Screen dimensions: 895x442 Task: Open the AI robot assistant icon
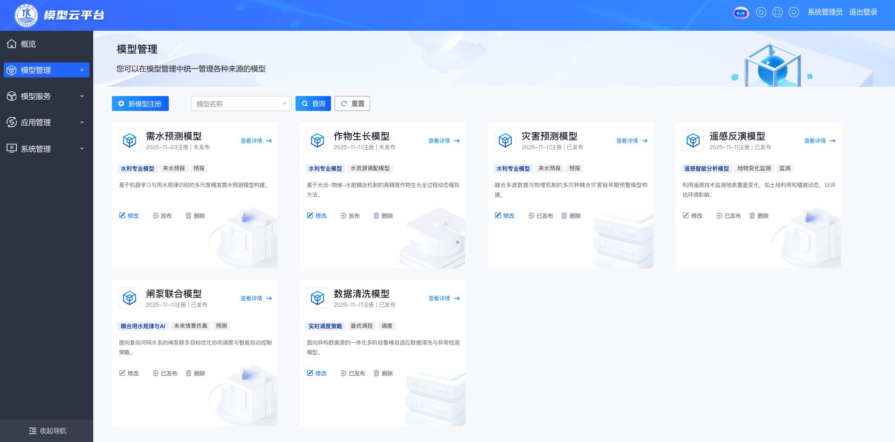(741, 13)
